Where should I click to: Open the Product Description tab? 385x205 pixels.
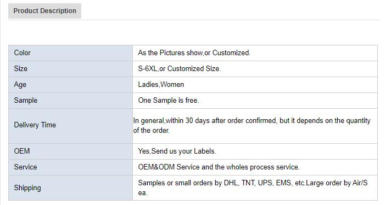(44, 11)
